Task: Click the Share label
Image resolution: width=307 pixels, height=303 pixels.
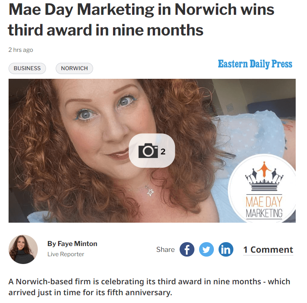Action: pos(166,250)
